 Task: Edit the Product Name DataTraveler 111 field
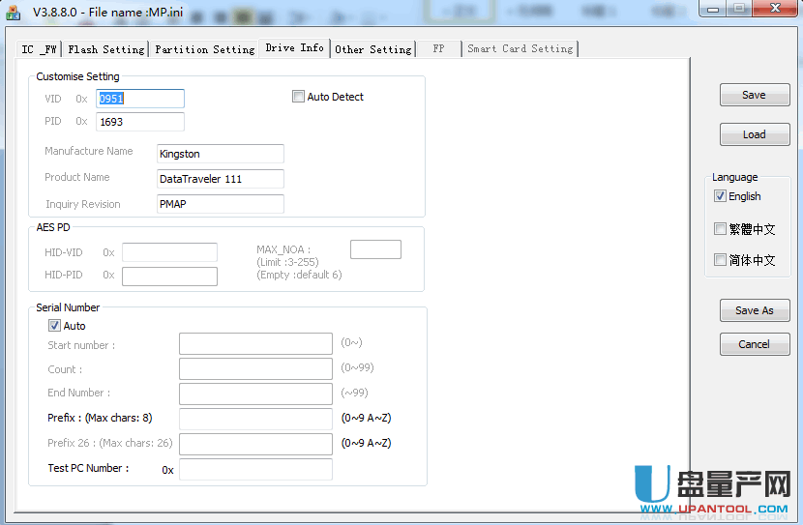click(220, 179)
